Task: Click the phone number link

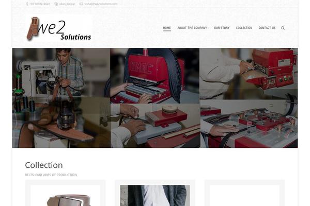Action: tap(40, 4)
